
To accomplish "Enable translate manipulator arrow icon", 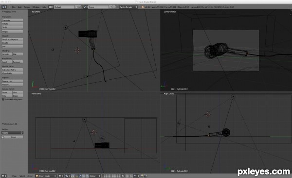I will pyautogui.click(x=80, y=176).
